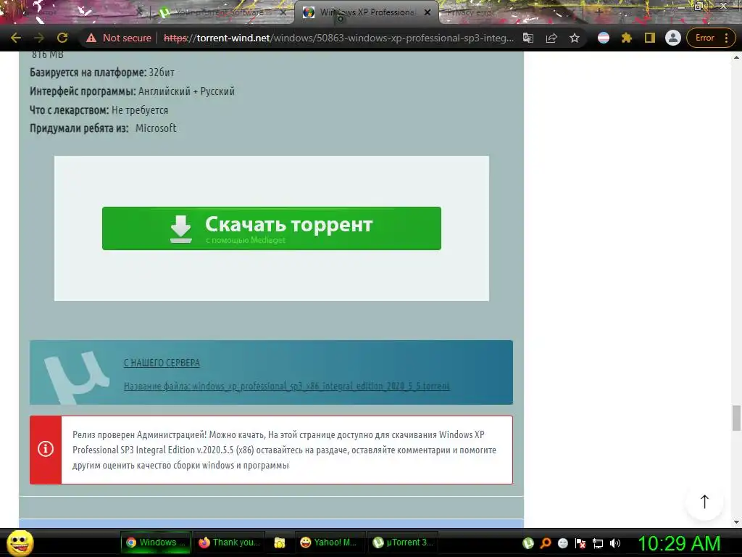The image size is (742, 557).
Task: Open the Chrome profile avatar menu
Action: 673,38
